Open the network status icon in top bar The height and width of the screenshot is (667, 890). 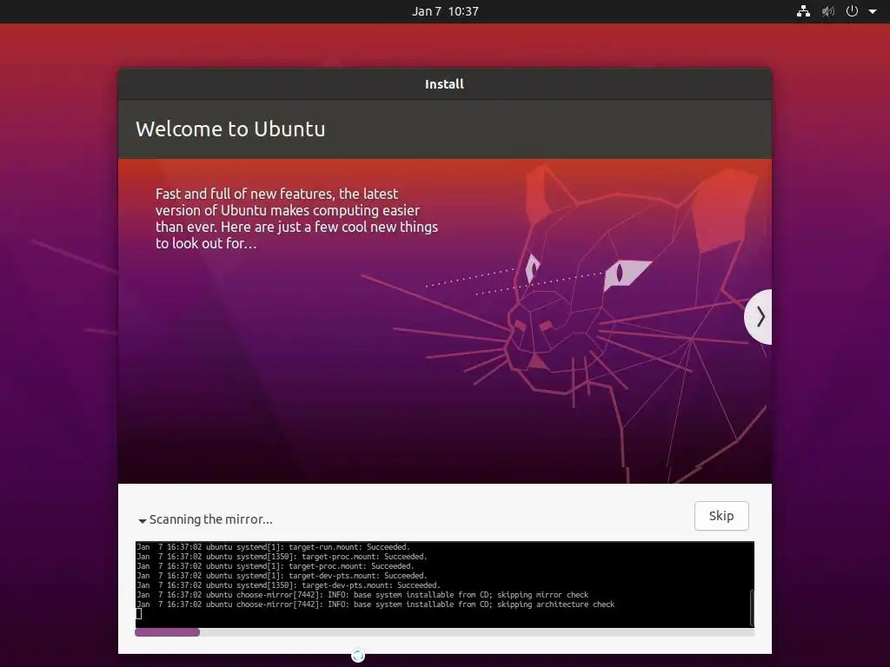point(803,11)
